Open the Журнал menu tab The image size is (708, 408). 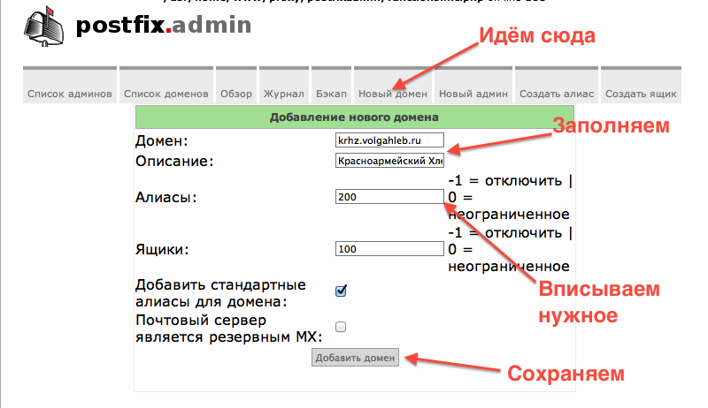tap(283, 94)
